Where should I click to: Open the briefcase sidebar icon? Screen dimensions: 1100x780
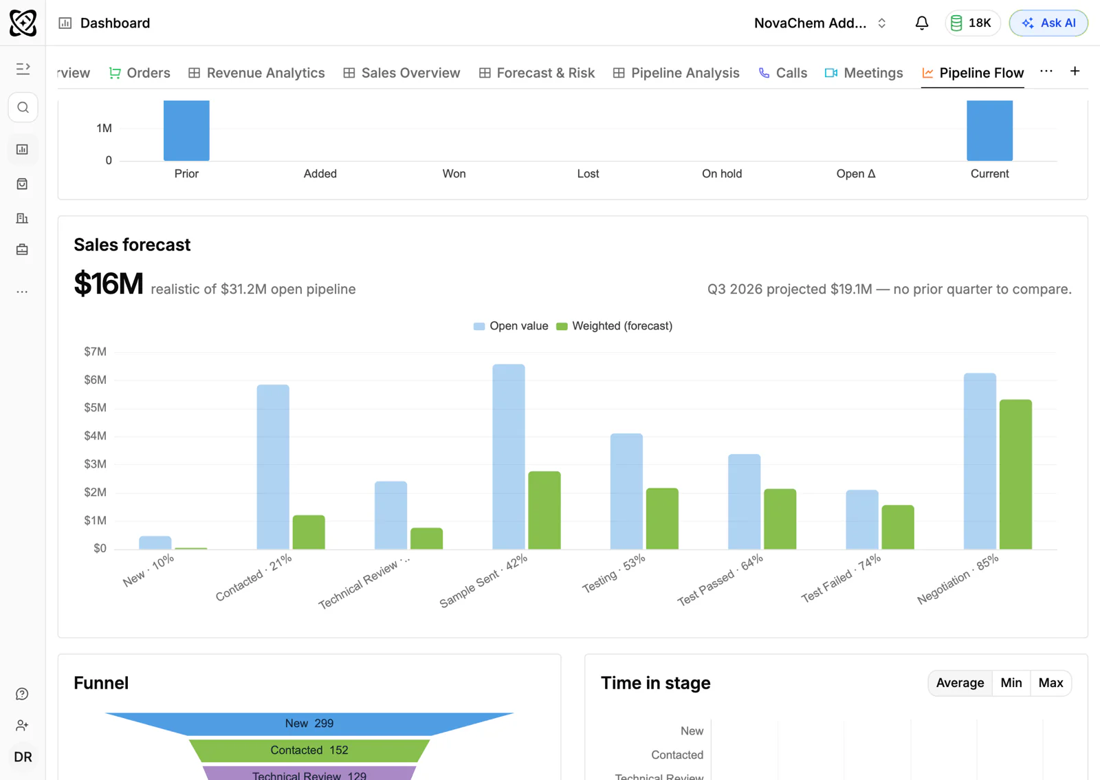click(x=23, y=250)
